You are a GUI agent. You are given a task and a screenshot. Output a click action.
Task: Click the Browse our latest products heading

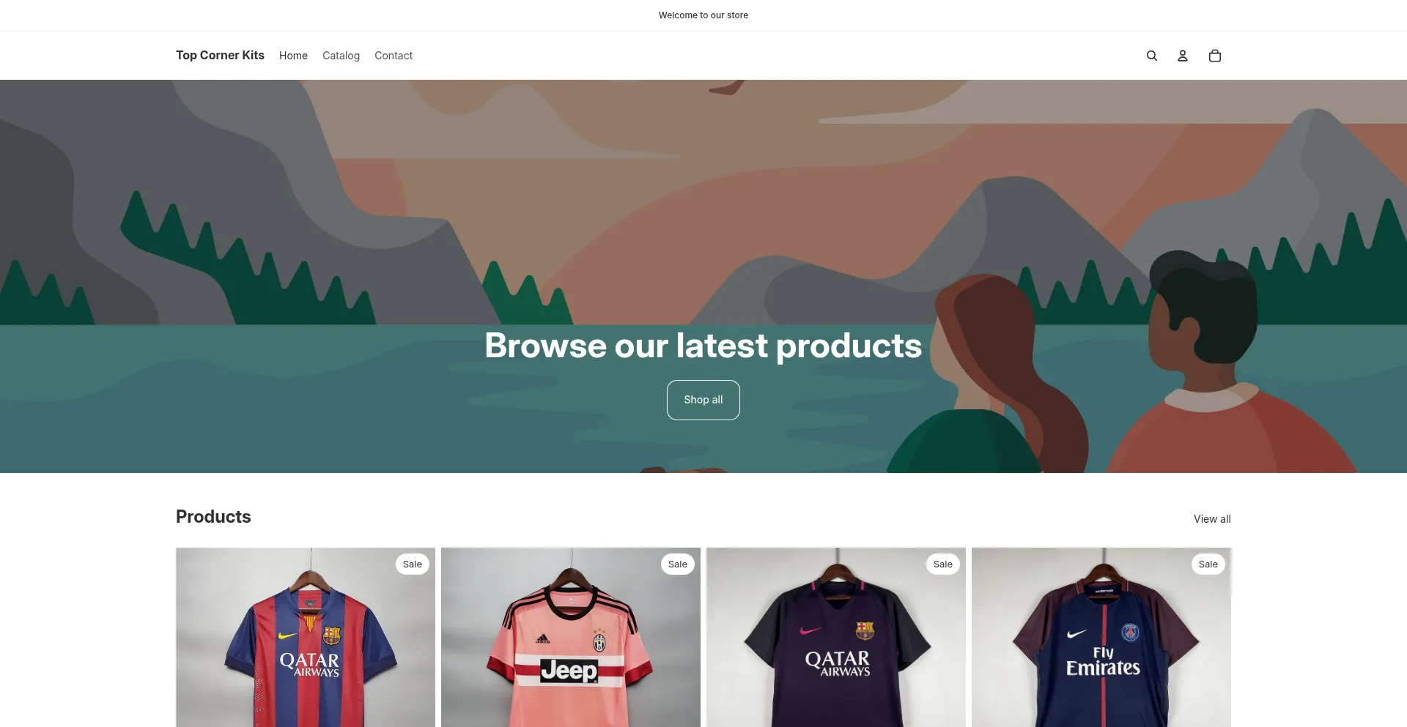(703, 346)
